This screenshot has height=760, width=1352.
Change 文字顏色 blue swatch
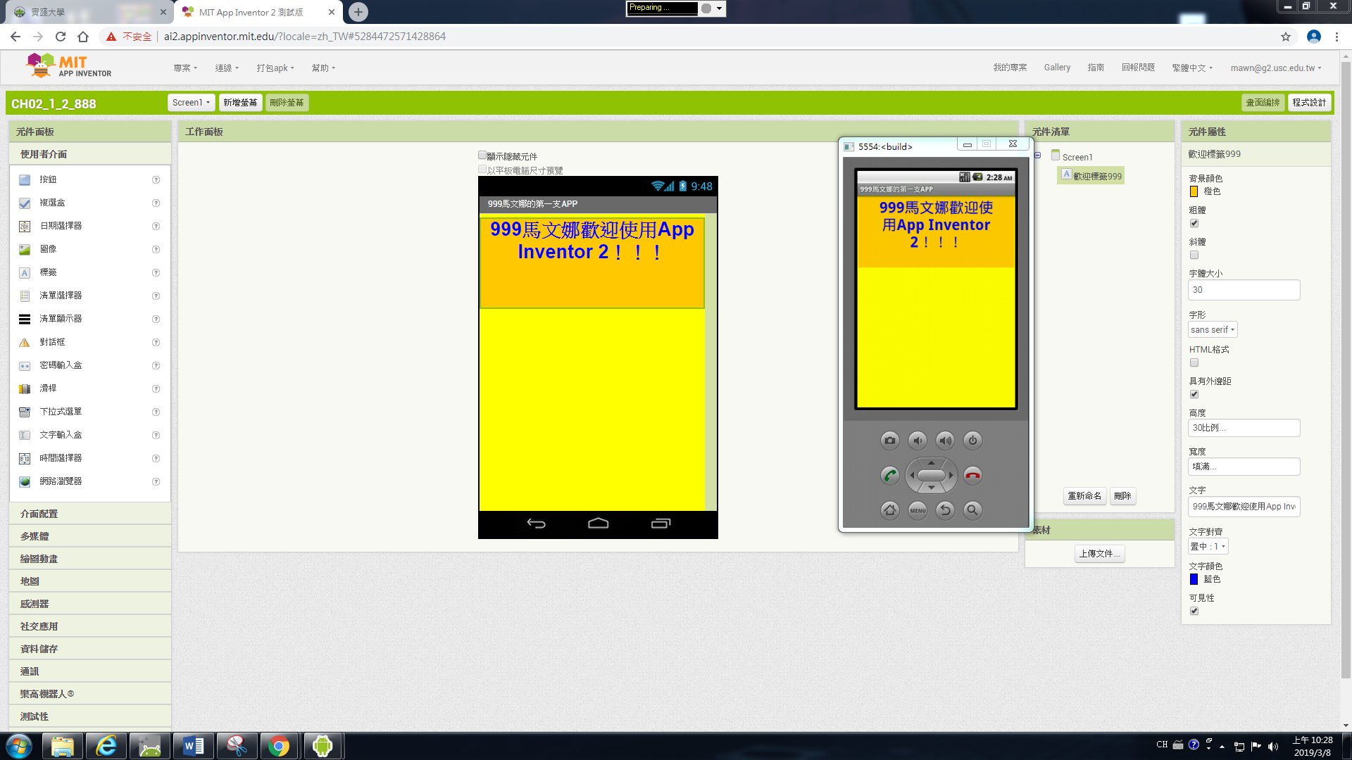coord(1194,579)
